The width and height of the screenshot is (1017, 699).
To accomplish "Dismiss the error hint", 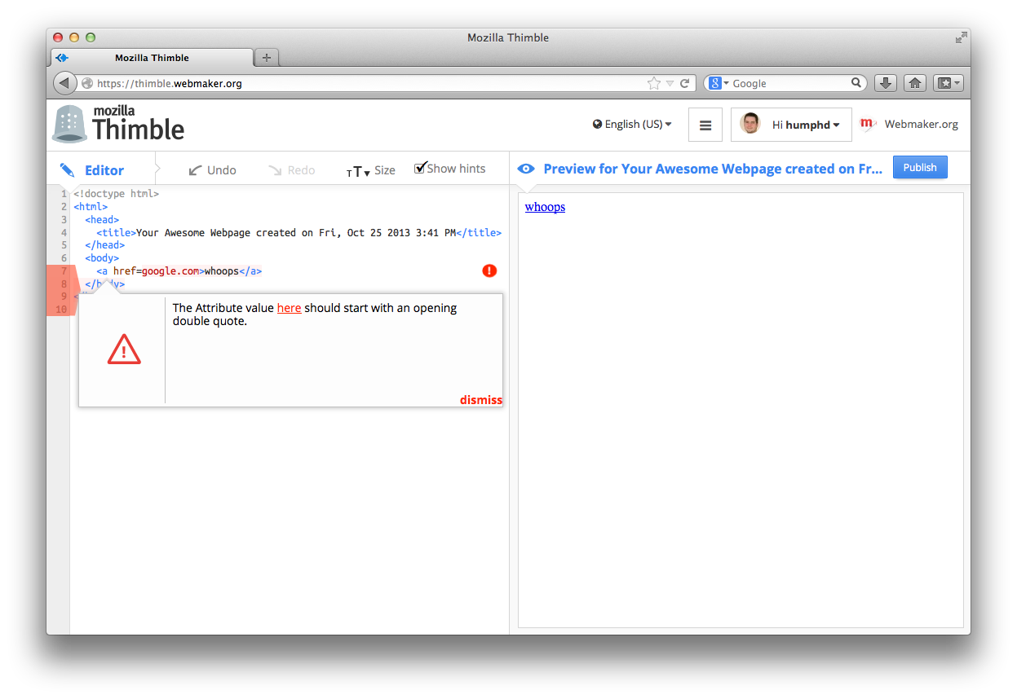I will (481, 400).
